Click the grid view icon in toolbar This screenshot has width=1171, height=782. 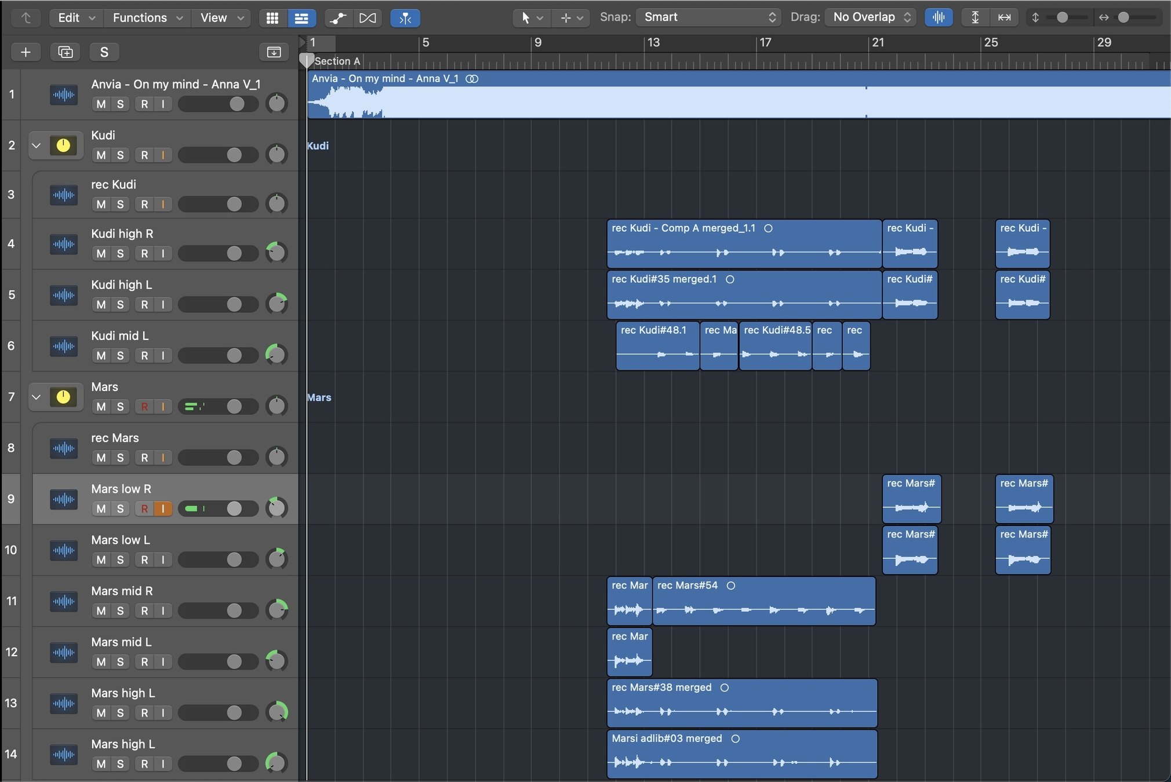click(x=272, y=18)
